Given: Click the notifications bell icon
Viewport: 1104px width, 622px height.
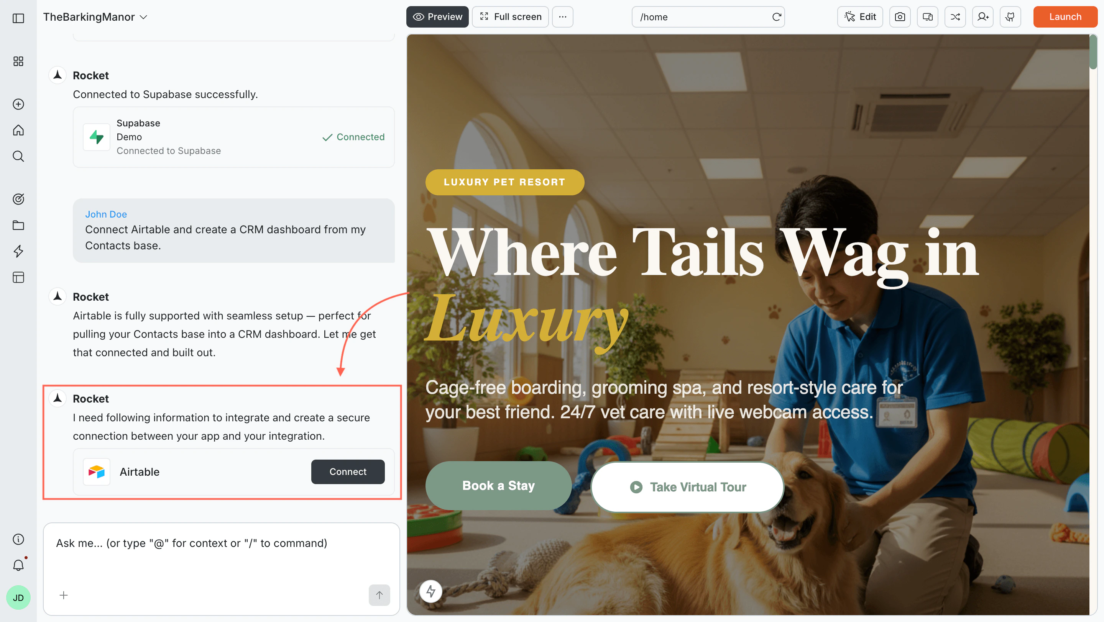Looking at the screenshot, I should (x=18, y=565).
